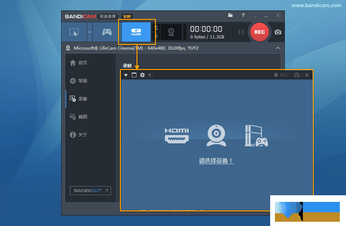The height and width of the screenshot is (226, 346).
Task: Click the 0 bytes / 11.3GB storage text
Action: (207, 37)
